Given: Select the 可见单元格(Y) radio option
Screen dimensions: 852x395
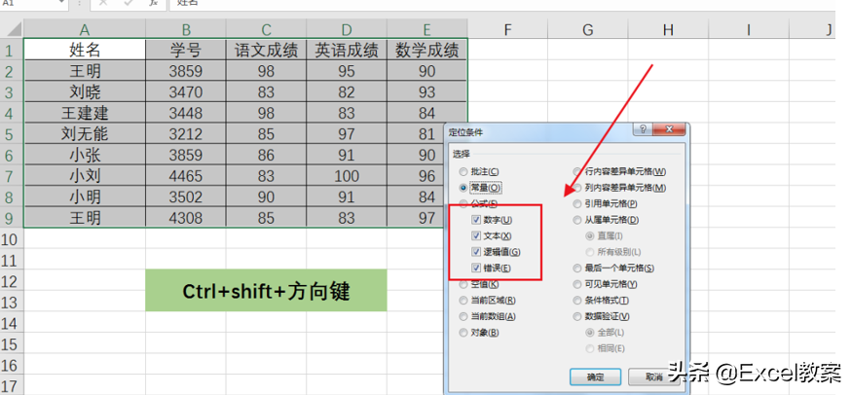Looking at the screenshot, I should pos(606,284).
